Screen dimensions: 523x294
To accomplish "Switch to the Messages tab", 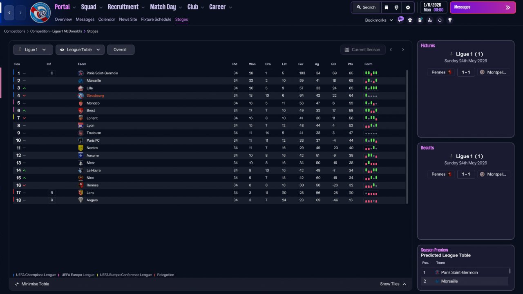I will pyautogui.click(x=85, y=20).
